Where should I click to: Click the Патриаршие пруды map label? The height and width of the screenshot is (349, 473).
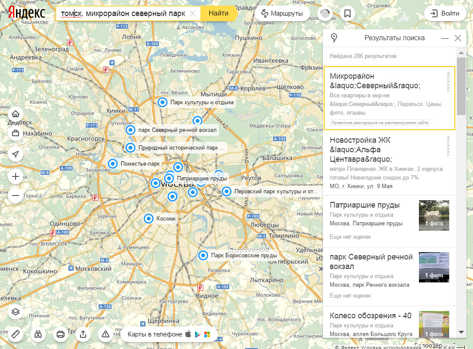[202, 178]
